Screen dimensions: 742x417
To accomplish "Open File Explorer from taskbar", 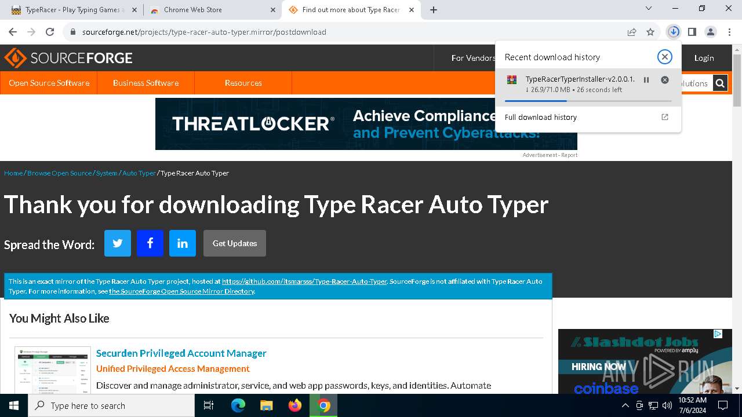I will click(267, 405).
